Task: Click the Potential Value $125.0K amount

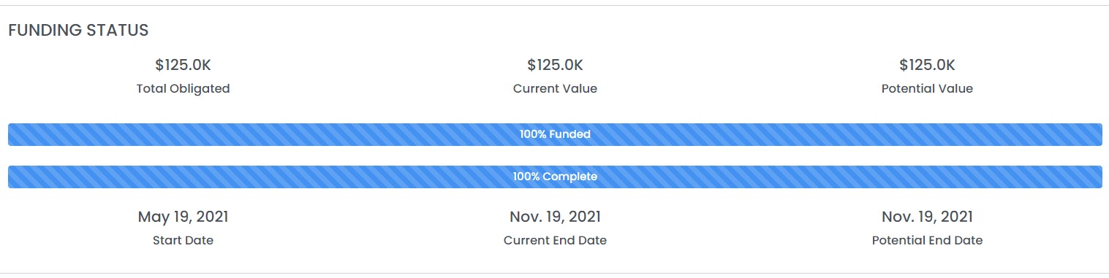Action: pyautogui.click(x=927, y=65)
